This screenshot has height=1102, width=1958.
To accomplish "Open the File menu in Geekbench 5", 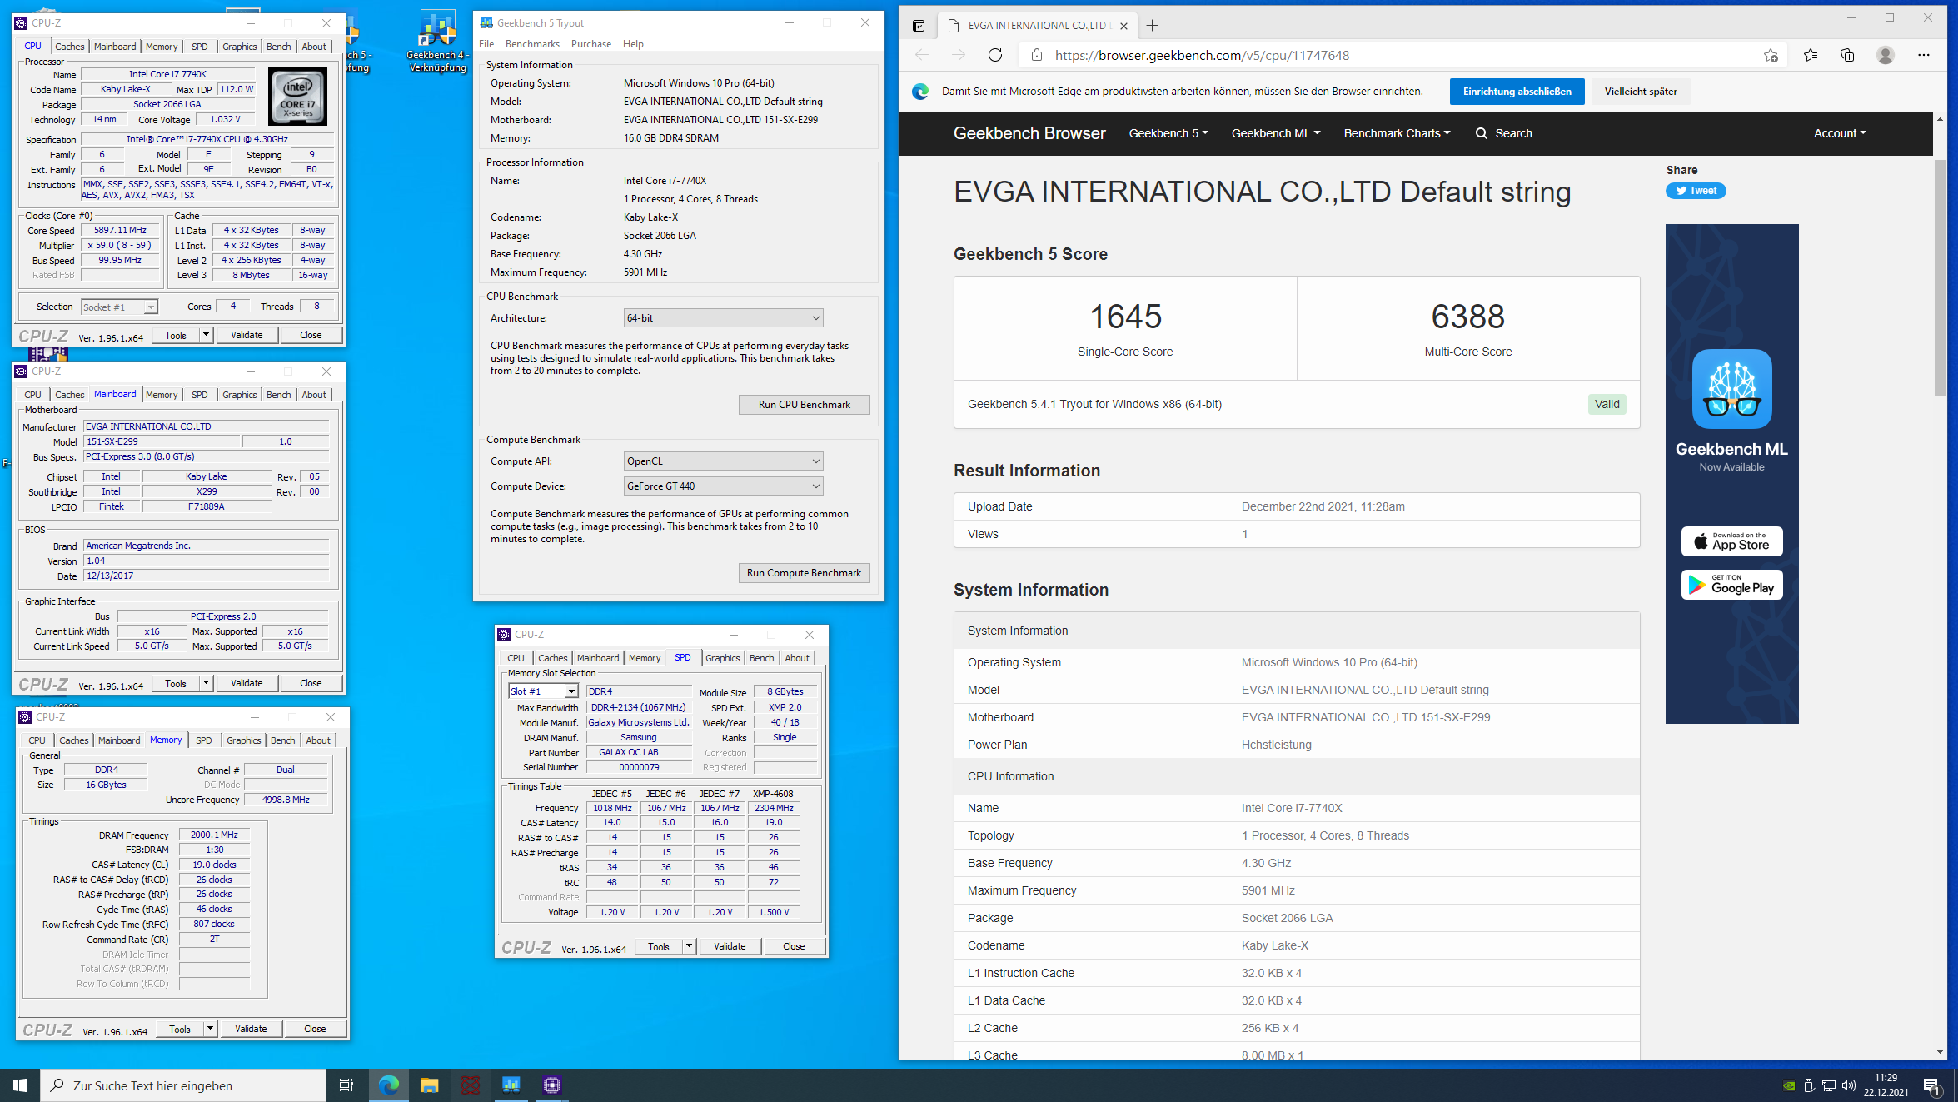I will [486, 44].
